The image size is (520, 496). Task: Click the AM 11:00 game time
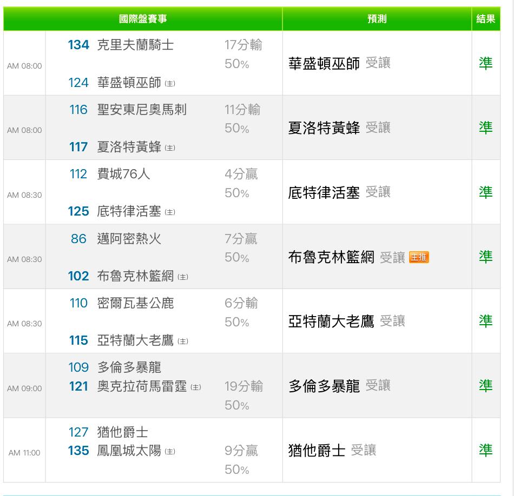[24, 453]
